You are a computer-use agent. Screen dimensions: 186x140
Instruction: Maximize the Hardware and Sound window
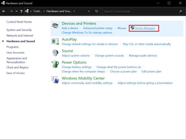[x=169, y=3]
